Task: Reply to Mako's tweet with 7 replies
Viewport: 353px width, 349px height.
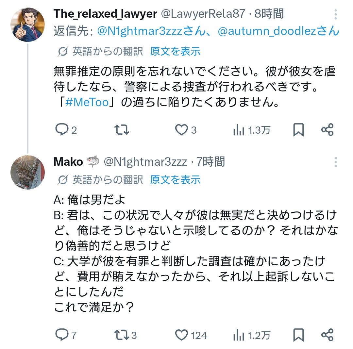Action: point(61,335)
